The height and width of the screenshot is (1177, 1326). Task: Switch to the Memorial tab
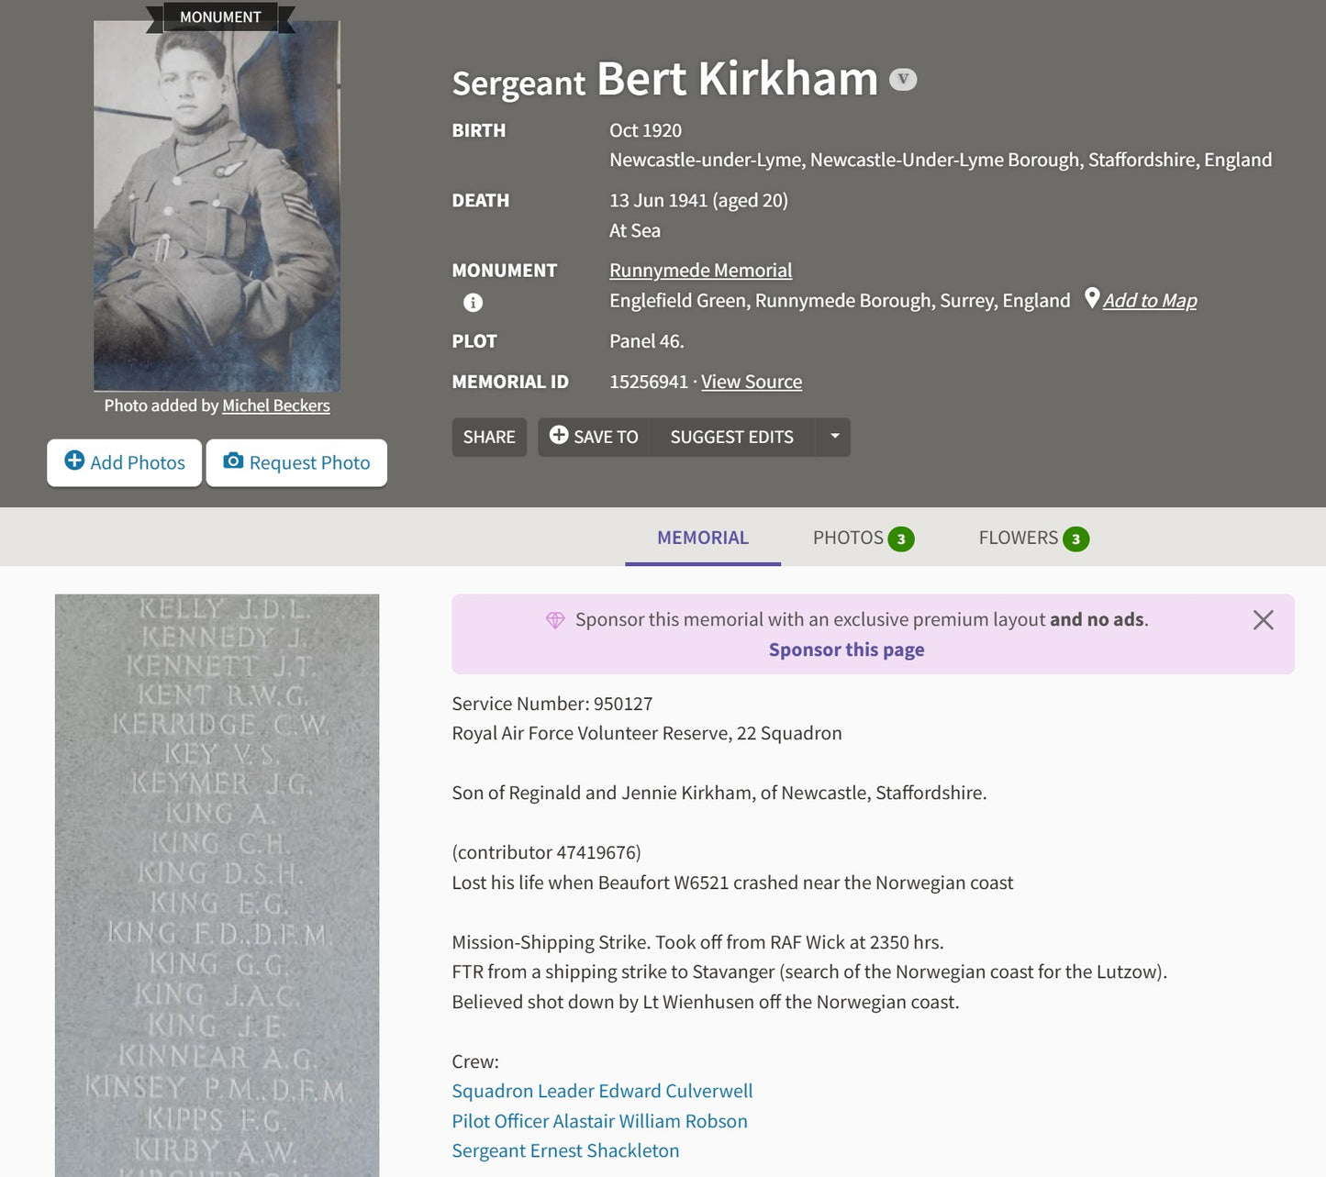(x=703, y=538)
